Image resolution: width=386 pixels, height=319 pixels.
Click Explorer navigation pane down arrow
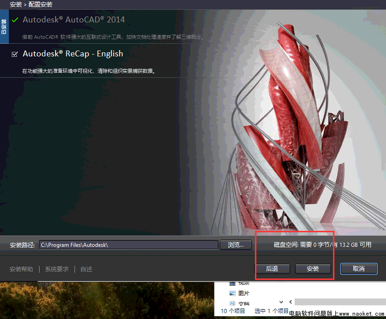coord(281,302)
